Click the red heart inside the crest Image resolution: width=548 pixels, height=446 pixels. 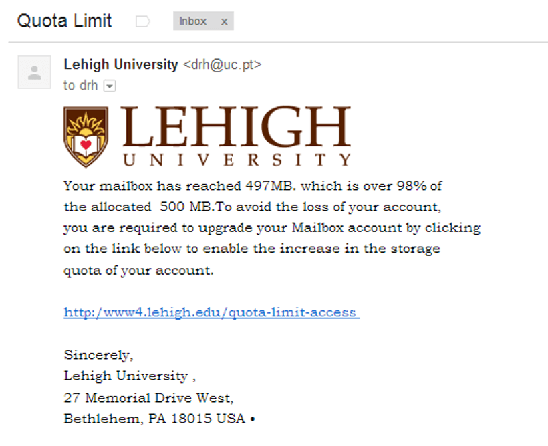click(x=86, y=144)
